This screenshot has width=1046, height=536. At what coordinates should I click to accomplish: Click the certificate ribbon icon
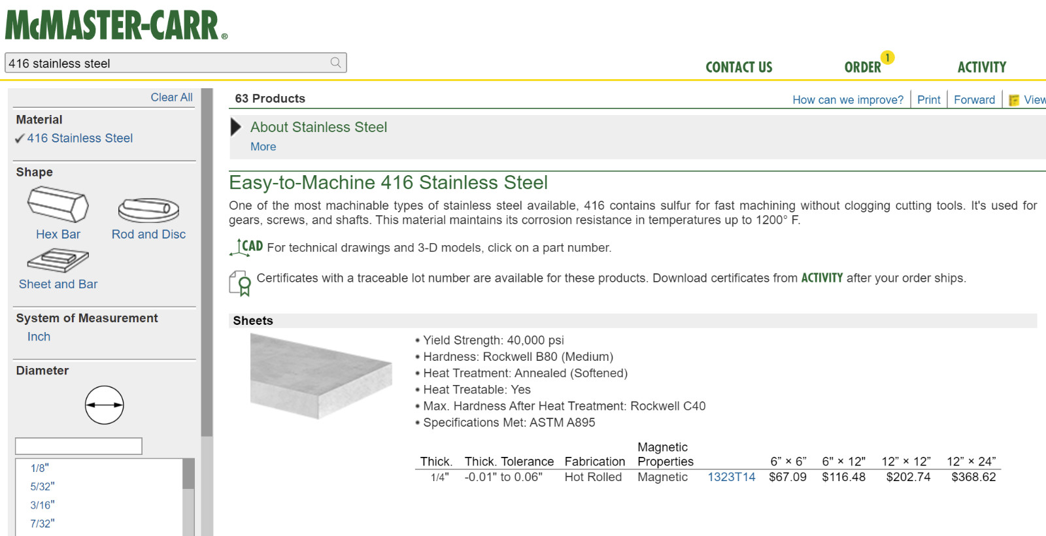coord(240,284)
